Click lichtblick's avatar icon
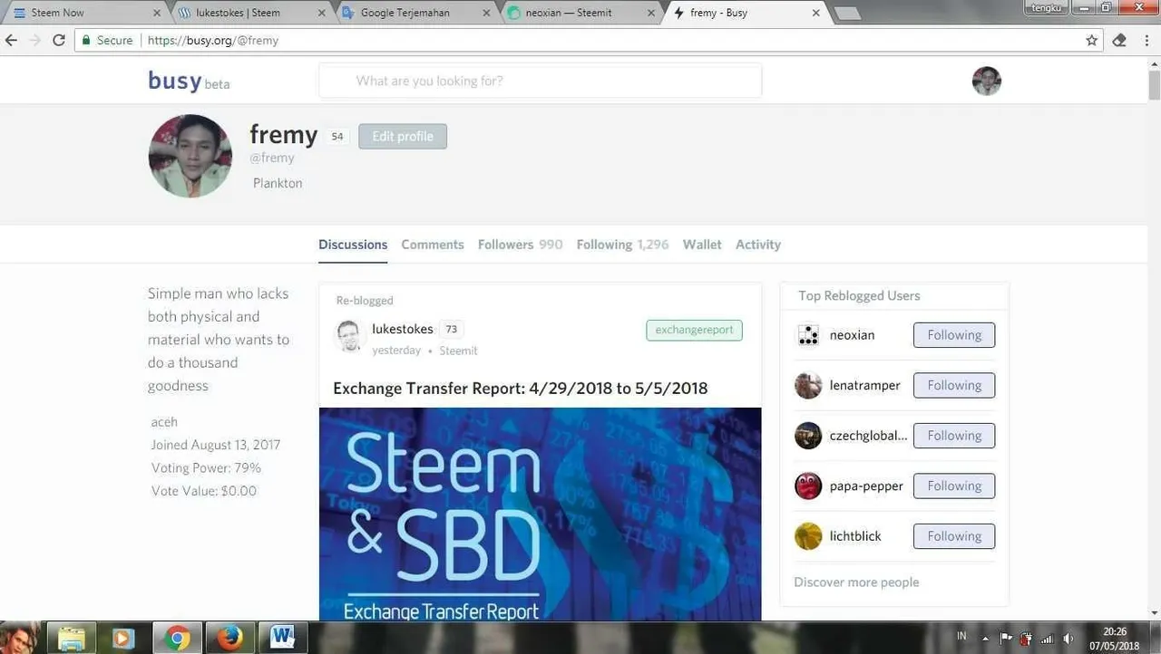1161x654 pixels. click(x=808, y=536)
